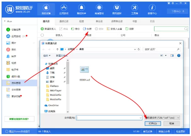Click the i4 爱思助手 logo
The image size is (191, 136).
19,9
